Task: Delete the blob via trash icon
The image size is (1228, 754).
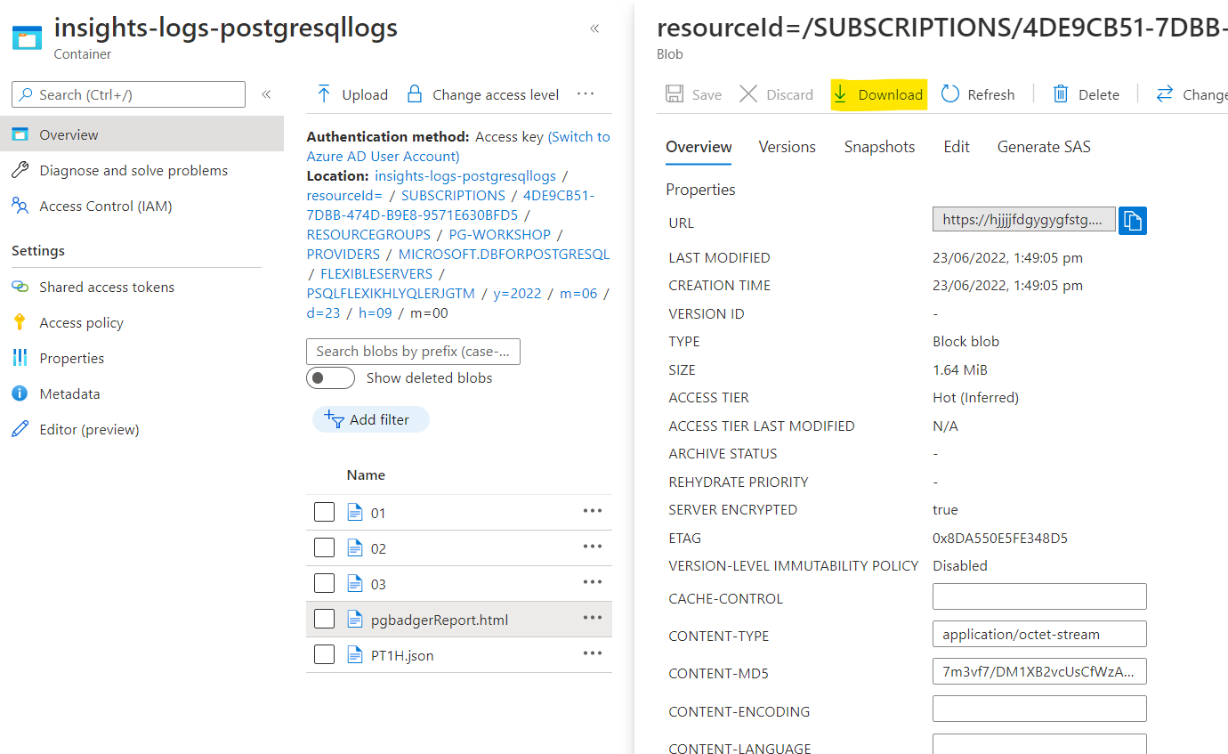Action: (1061, 94)
